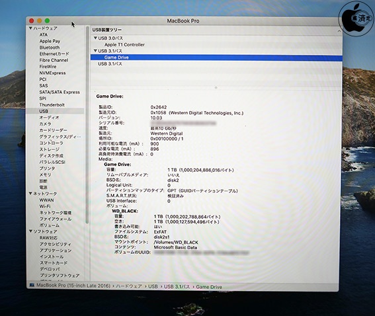375x316 pixels.
Task: Select PCI in sidebar
Action: [43, 79]
